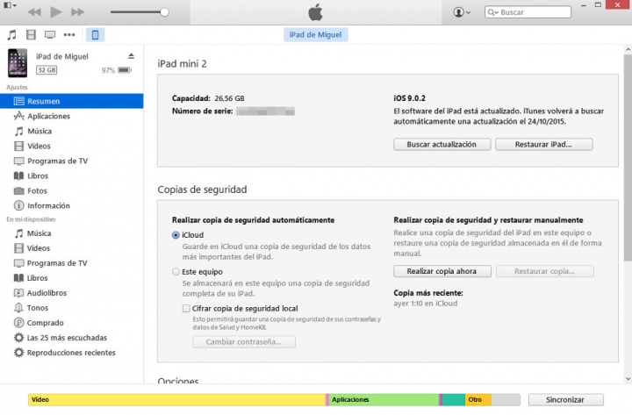Click Cambiar contraseña button
The height and width of the screenshot is (415, 632).
[x=244, y=341]
